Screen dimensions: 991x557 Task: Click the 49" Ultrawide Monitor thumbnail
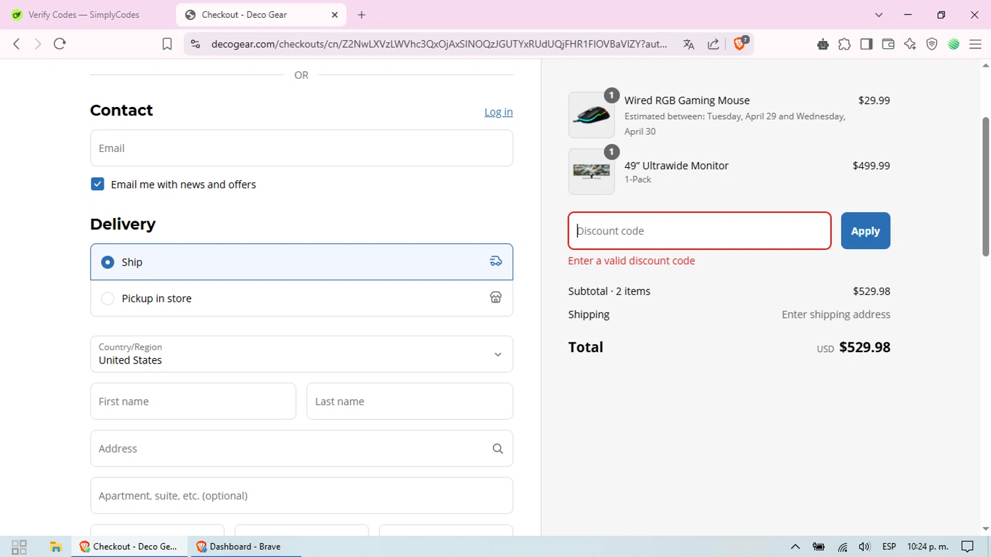591,172
